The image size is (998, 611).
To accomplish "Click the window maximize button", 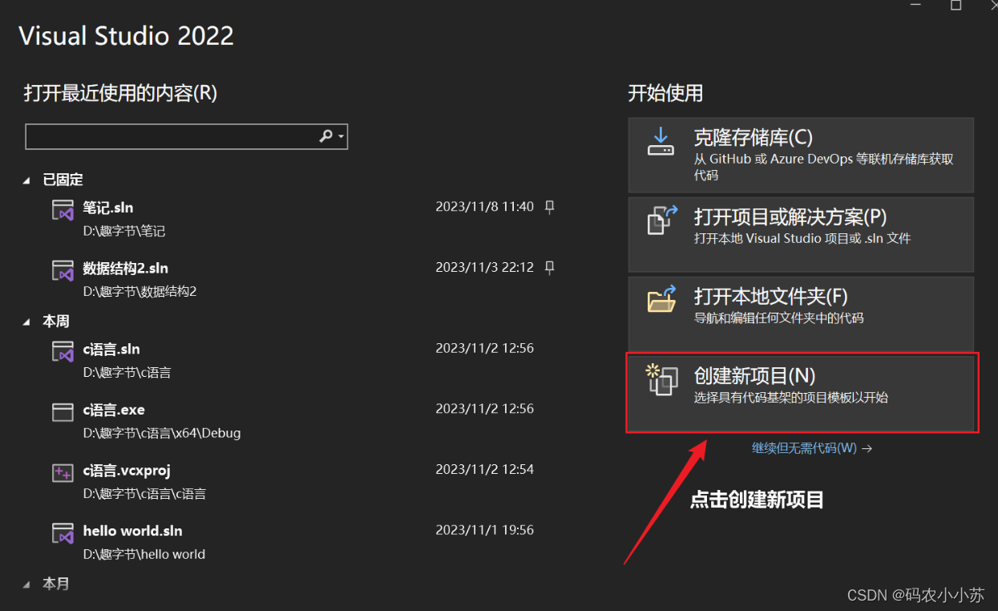I will click(956, 5).
